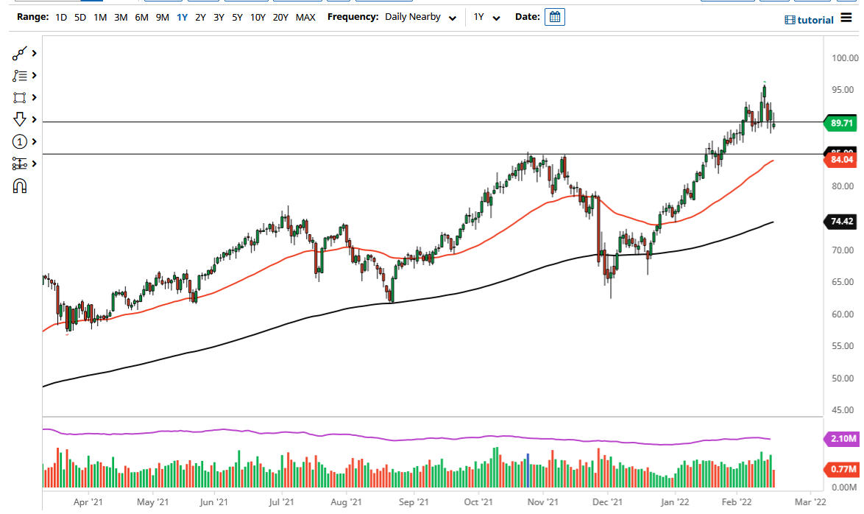864x514 pixels.
Task: Select the MAX range option
Action: coord(305,17)
